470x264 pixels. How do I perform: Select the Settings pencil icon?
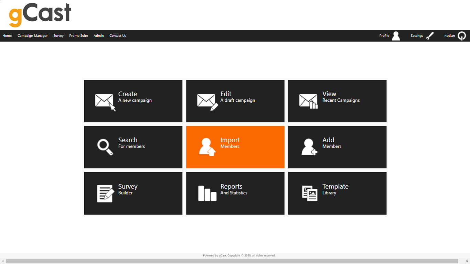coord(430,36)
